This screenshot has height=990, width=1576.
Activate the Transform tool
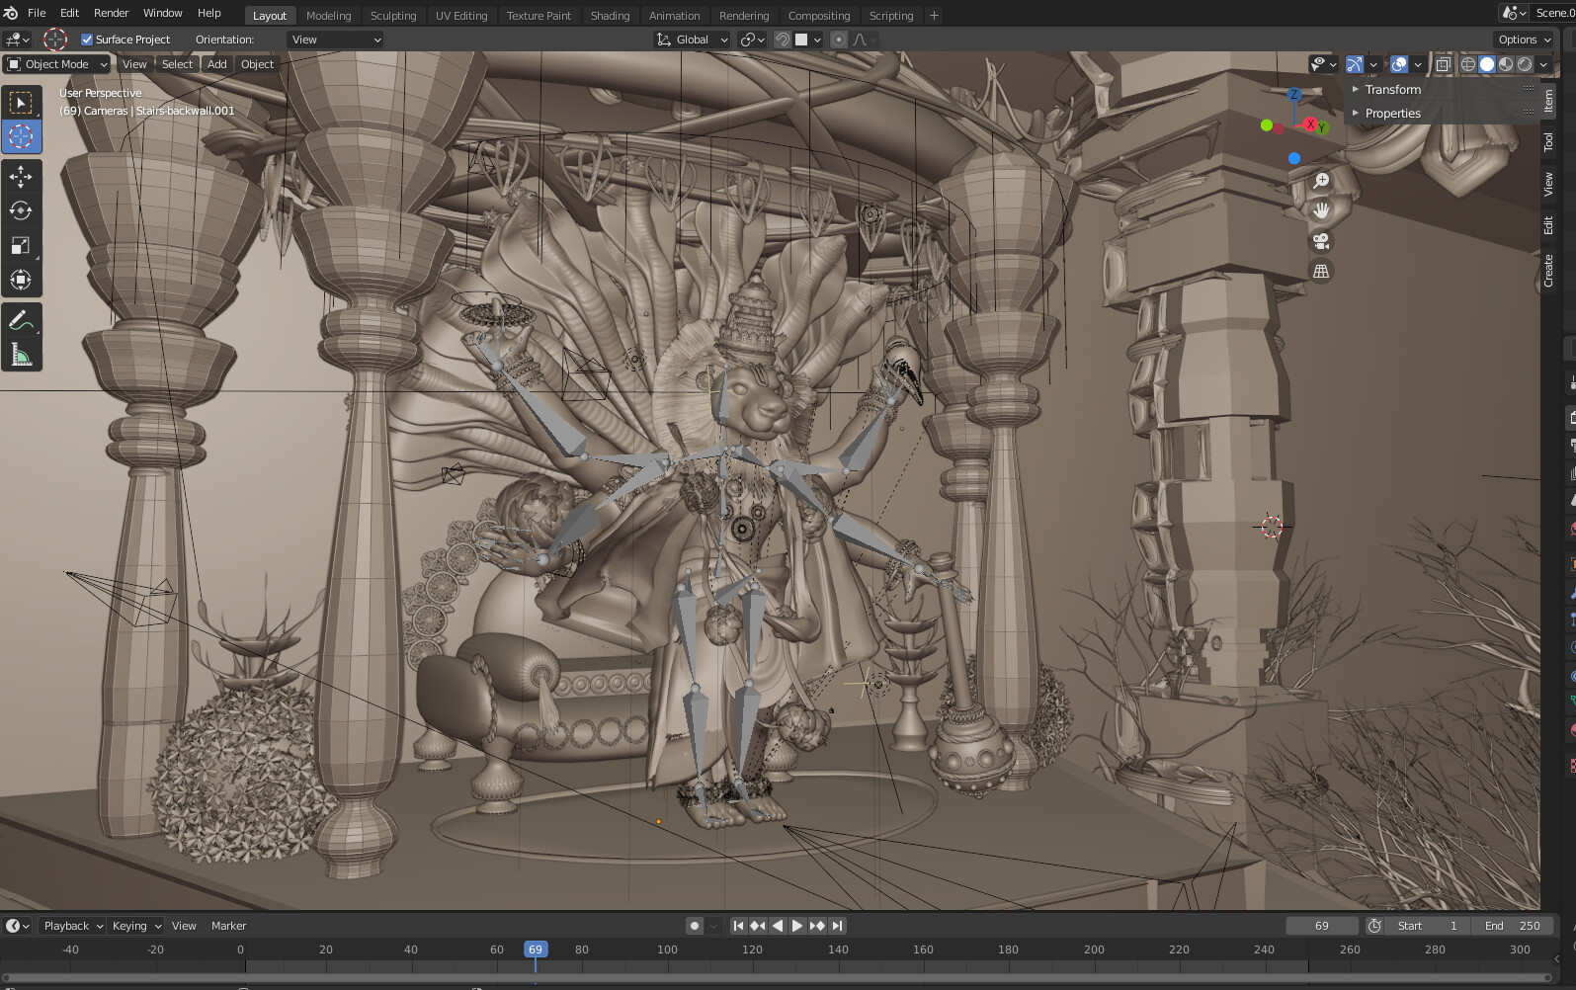tap(21, 280)
